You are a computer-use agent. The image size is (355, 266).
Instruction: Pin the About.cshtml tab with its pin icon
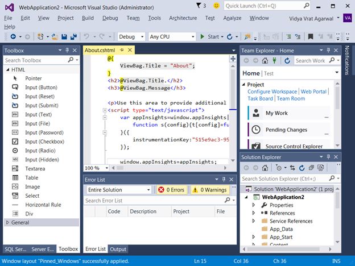(122, 50)
